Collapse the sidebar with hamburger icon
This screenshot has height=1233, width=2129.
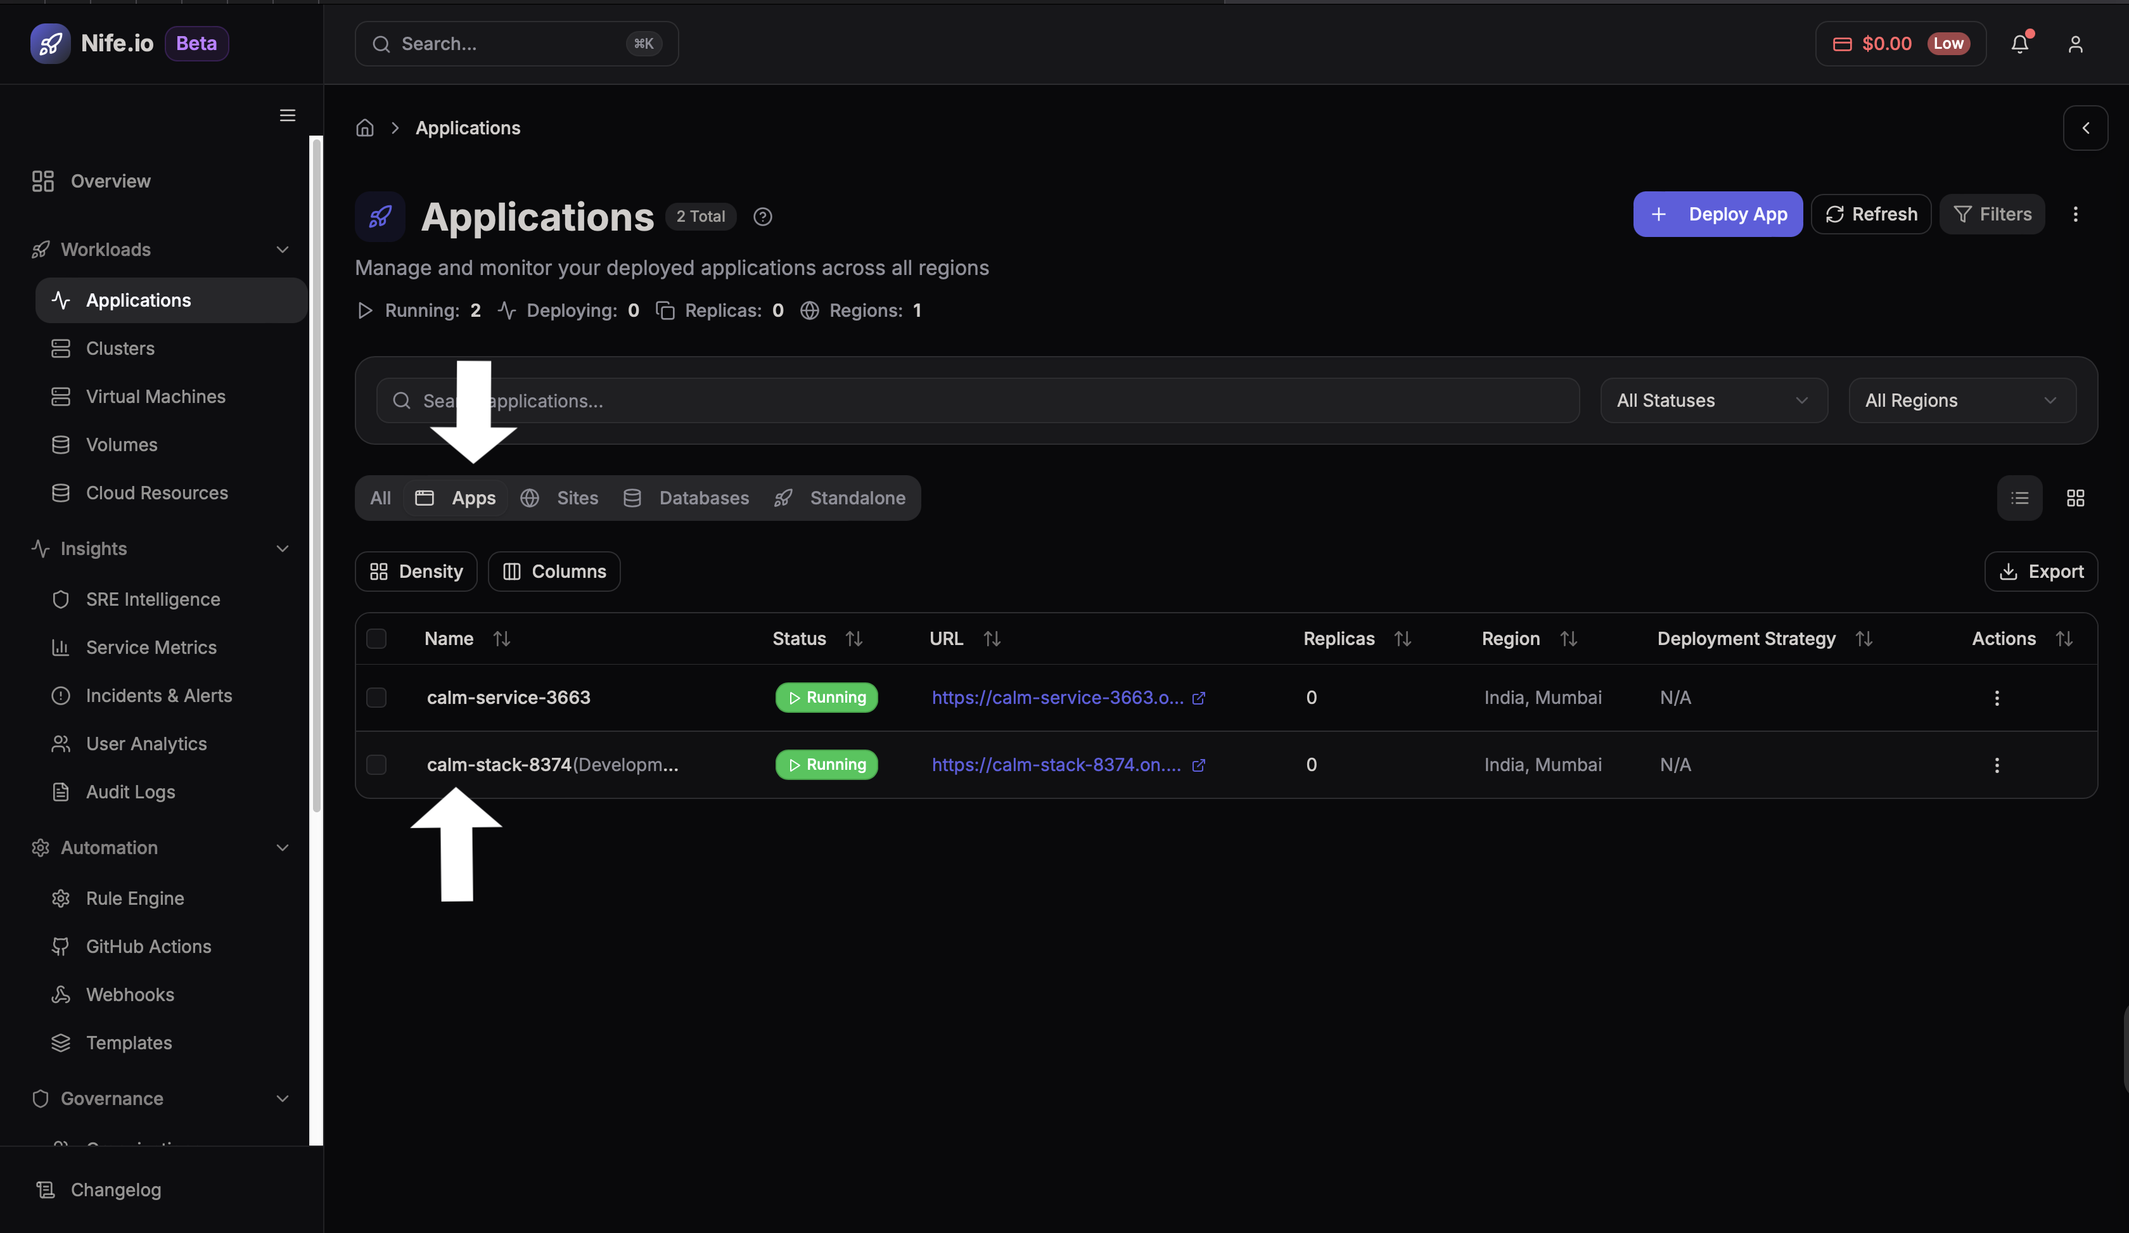click(x=287, y=115)
